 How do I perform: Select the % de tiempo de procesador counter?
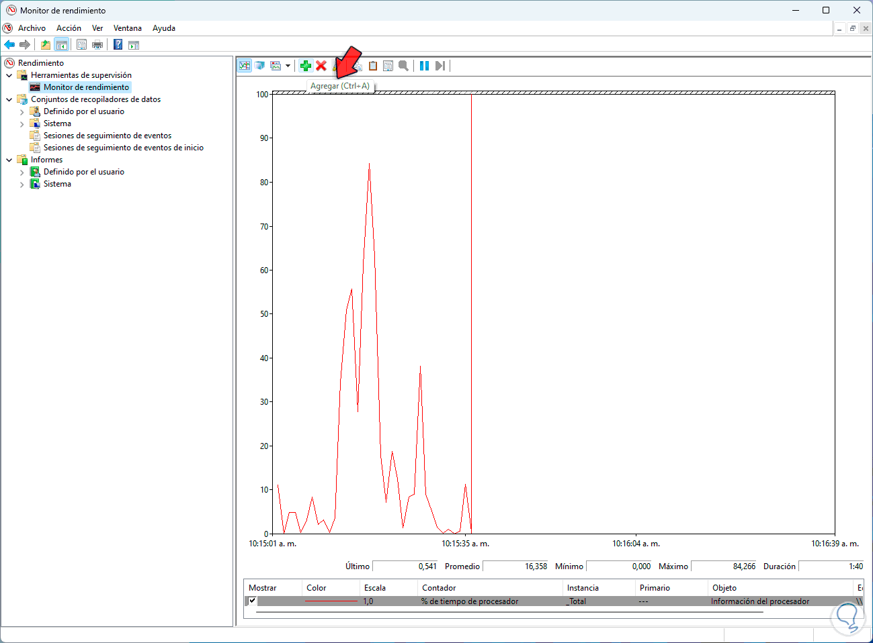point(470,601)
